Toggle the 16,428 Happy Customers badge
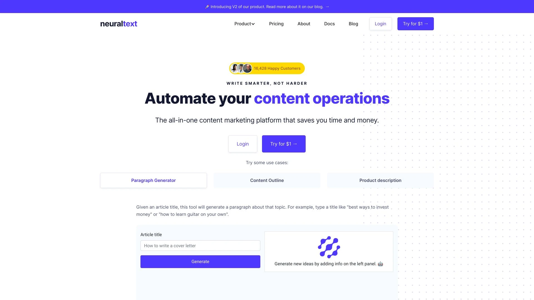Image resolution: width=534 pixels, height=300 pixels. click(267, 68)
